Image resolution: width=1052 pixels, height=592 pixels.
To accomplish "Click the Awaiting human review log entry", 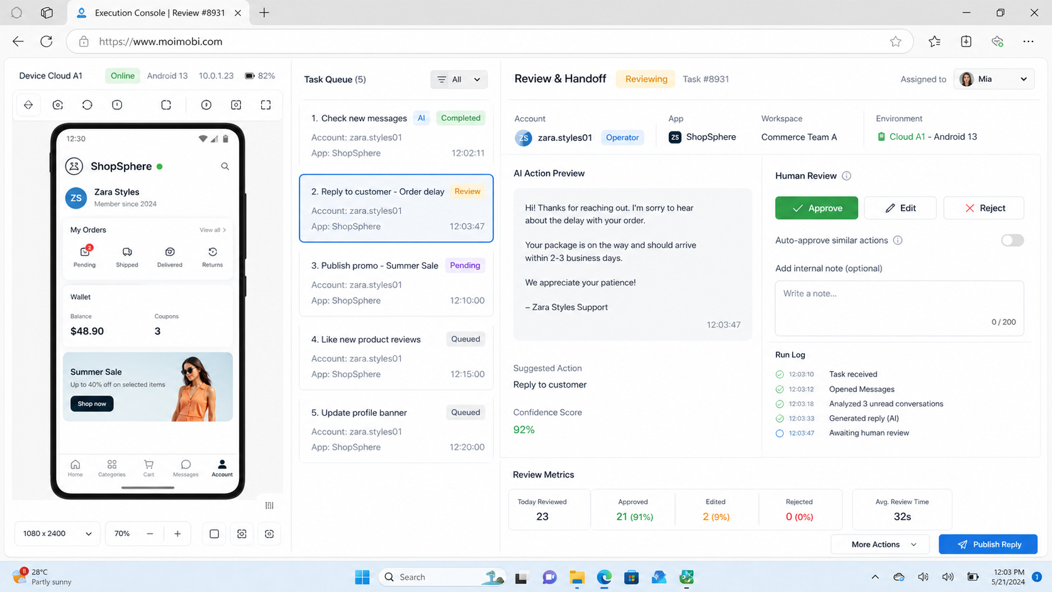I will 842,433.
